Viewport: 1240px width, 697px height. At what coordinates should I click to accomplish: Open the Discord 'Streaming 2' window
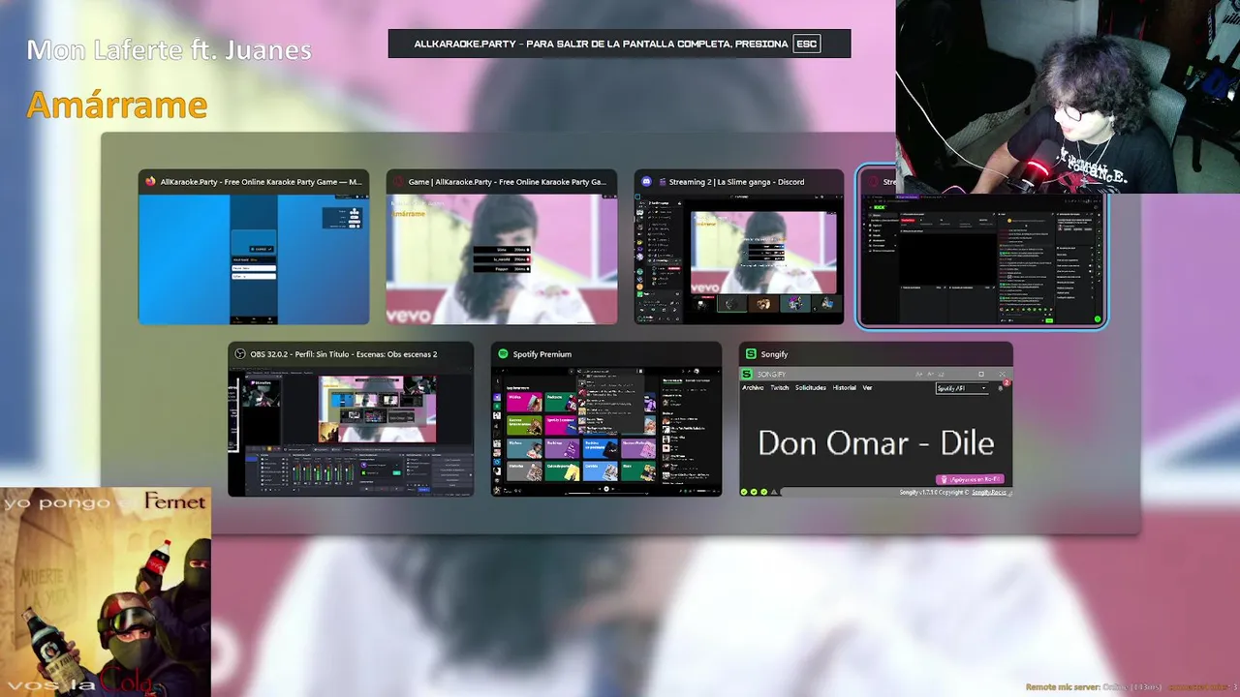739,248
